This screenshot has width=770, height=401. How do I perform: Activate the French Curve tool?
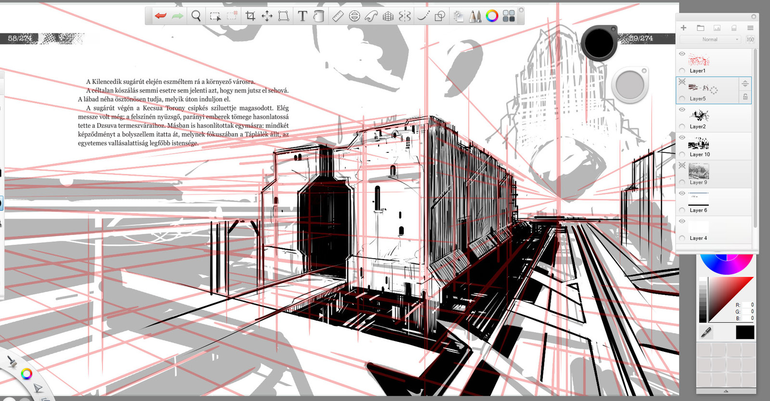coord(371,16)
